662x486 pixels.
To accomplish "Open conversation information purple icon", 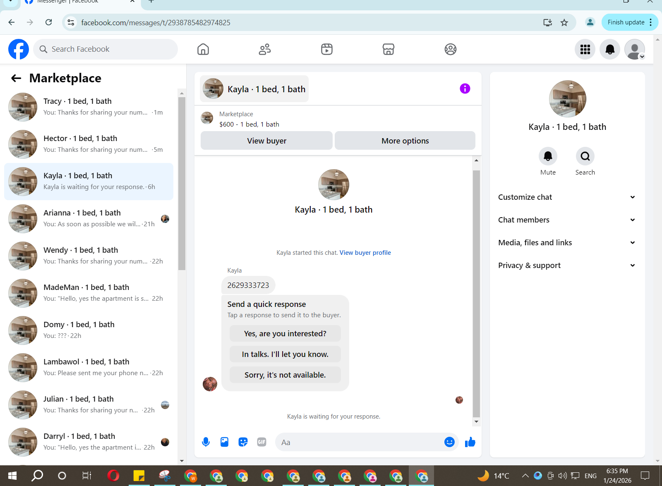I will click(465, 89).
